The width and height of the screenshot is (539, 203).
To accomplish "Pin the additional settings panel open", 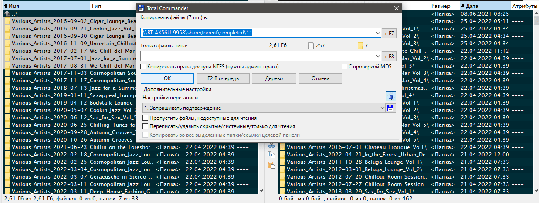I will [x=390, y=97].
